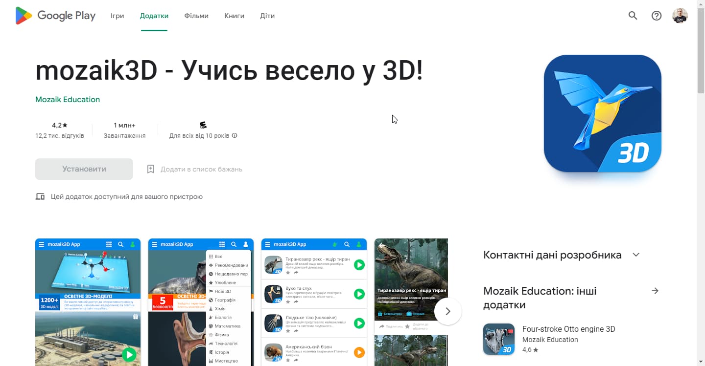Screen dimensions: 705x366
Task: Click the 12,2 тис. відгуків text
Action: pyautogui.click(x=60, y=135)
